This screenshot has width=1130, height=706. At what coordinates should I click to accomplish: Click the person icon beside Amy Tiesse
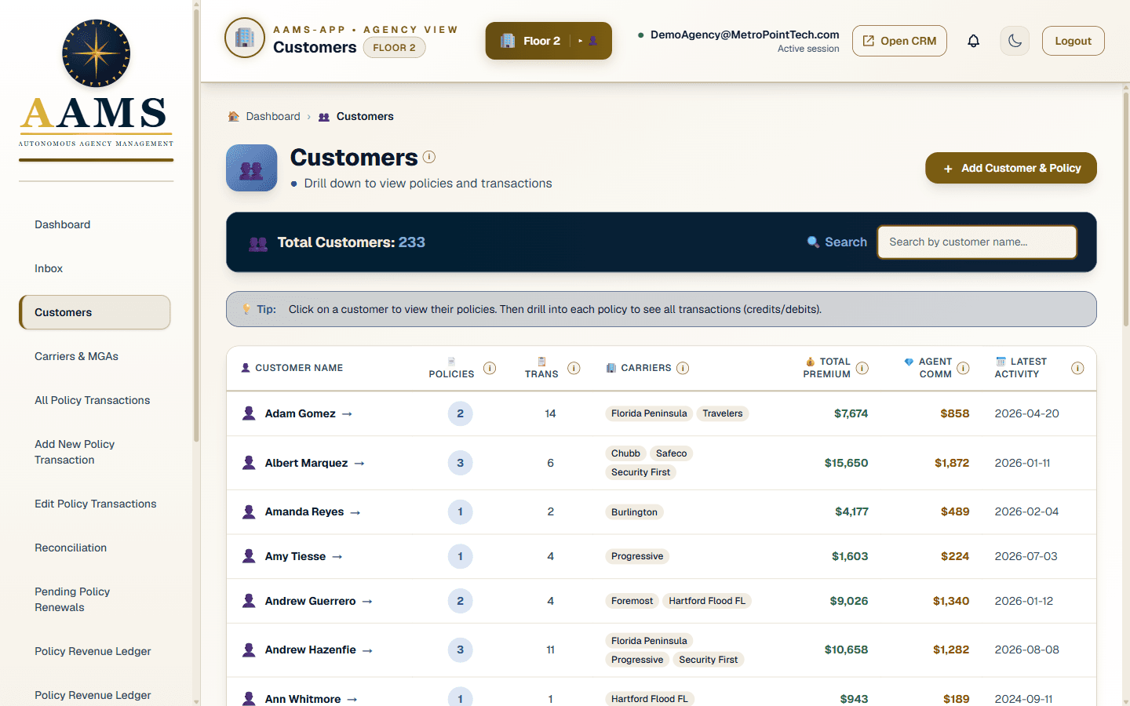pos(249,556)
